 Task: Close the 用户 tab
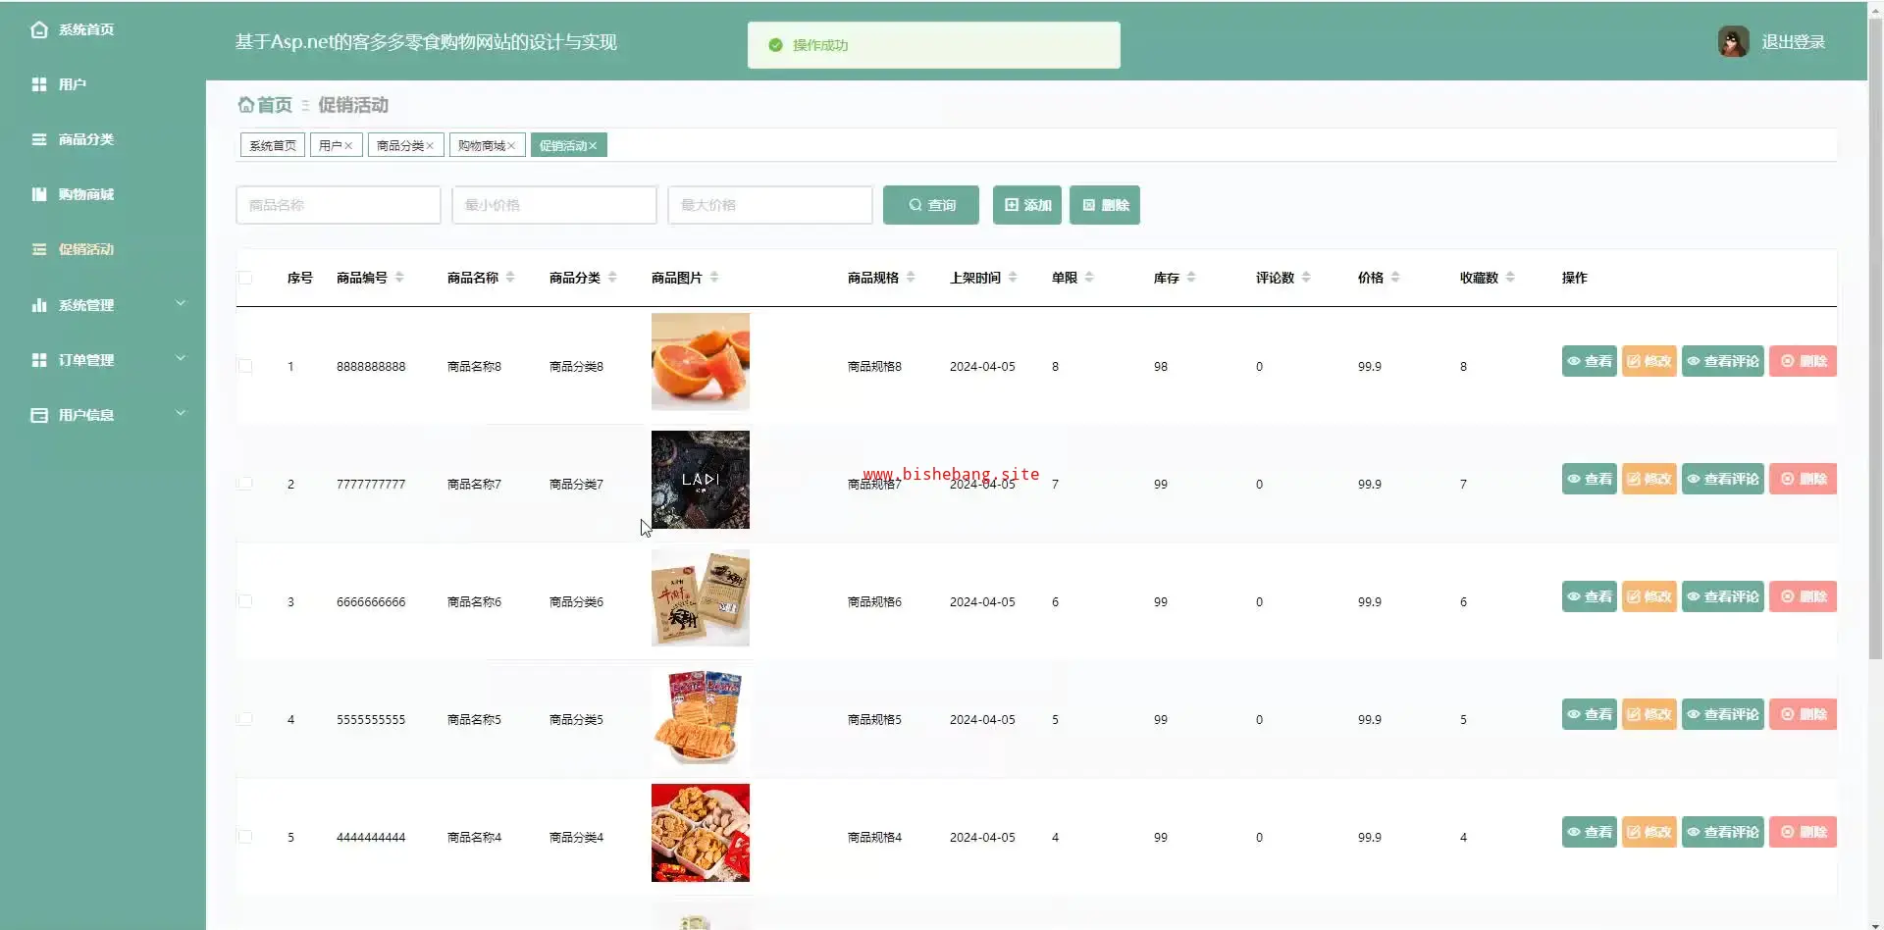[x=348, y=145]
